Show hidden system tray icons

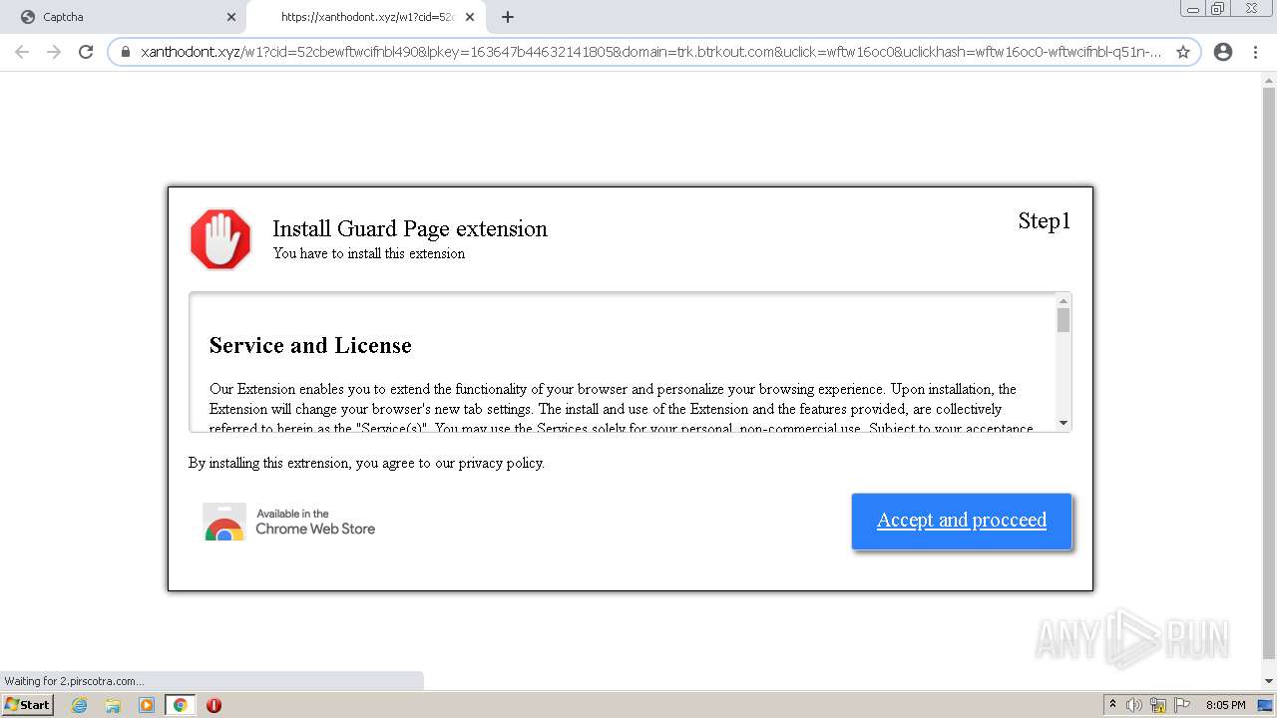click(1112, 705)
